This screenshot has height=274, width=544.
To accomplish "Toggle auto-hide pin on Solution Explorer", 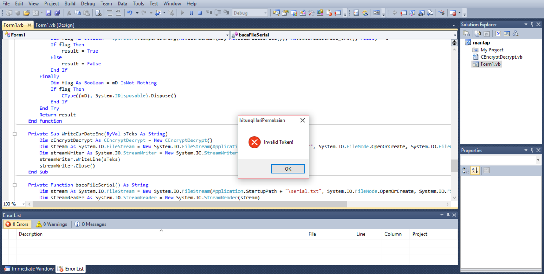I will click(x=532, y=25).
